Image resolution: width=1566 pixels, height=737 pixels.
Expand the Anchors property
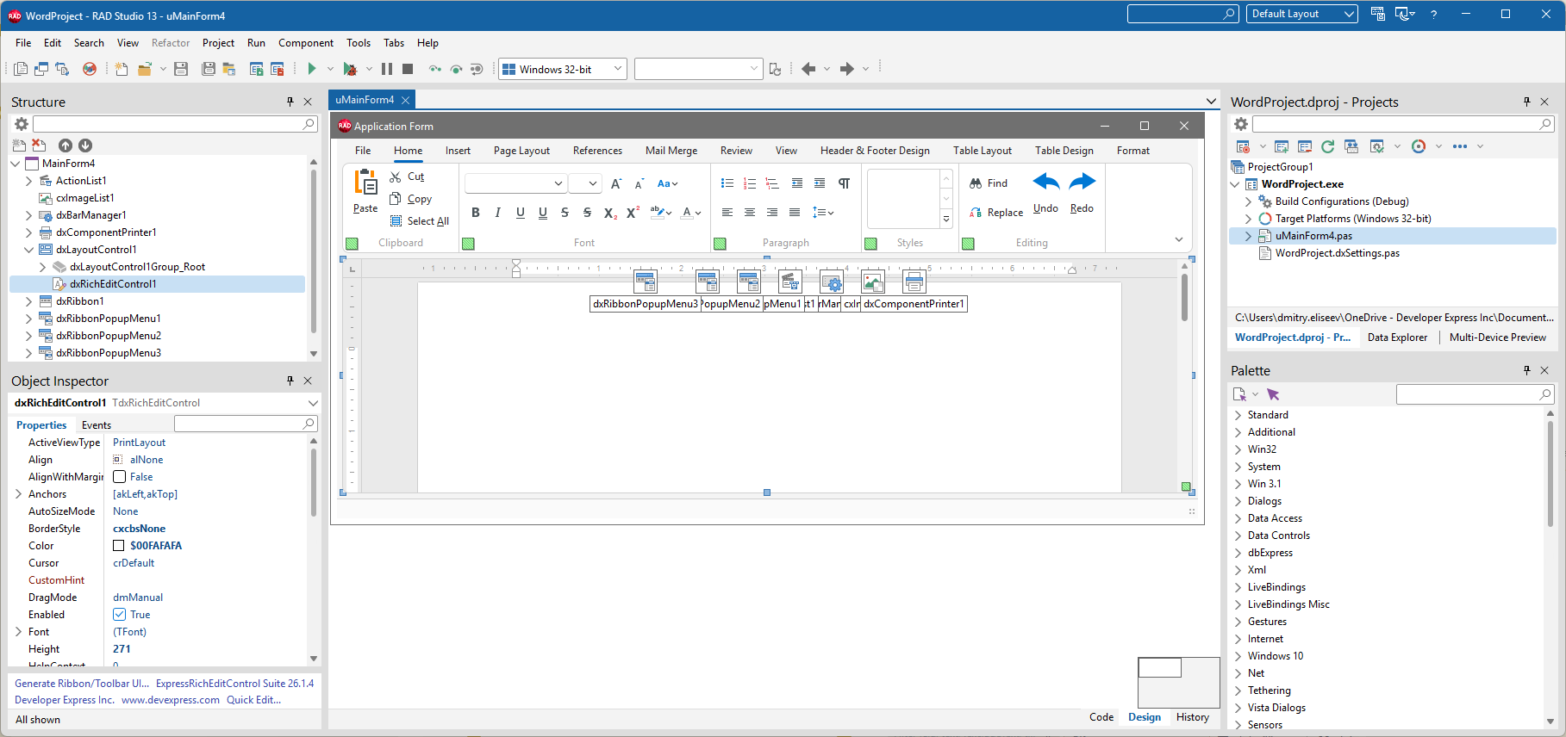(x=18, y=494)
